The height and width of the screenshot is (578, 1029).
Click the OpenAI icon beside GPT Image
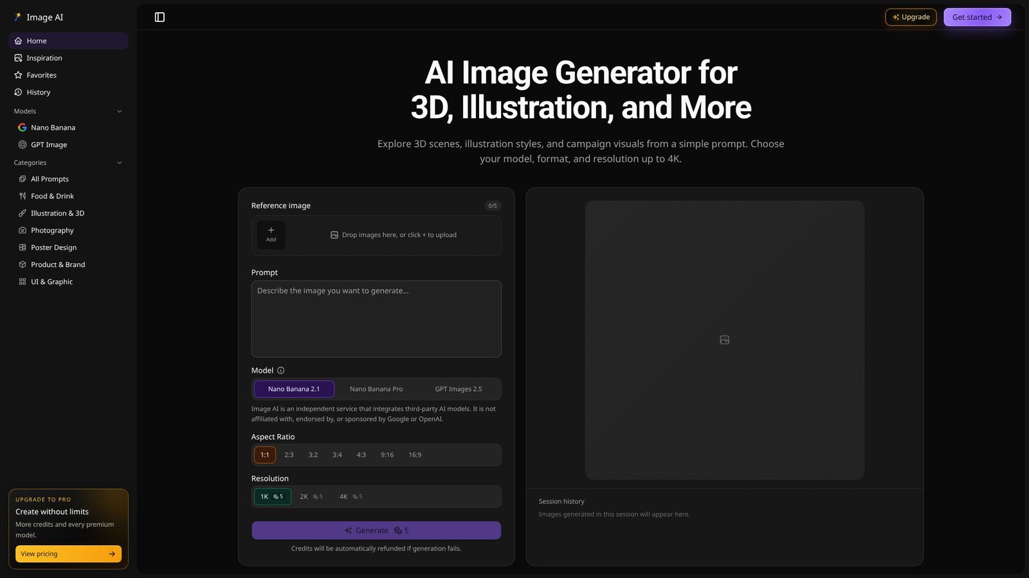tap(23, 144)
